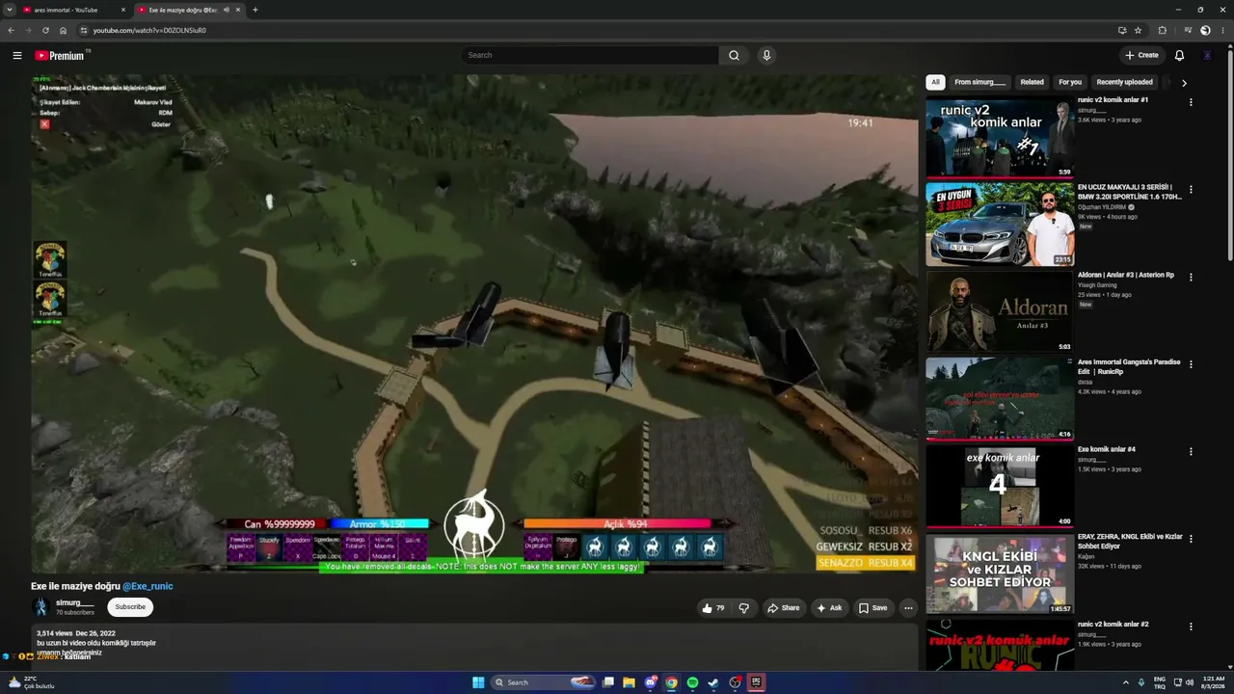Switch the ENG TRQ input language indicator
Viewport: 1234px width, 694px height.
(x=1160, y=682)
